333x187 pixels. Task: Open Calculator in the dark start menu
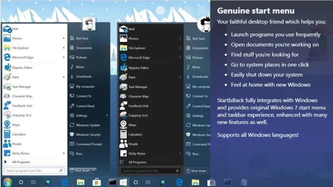click(x=135, y=135)
